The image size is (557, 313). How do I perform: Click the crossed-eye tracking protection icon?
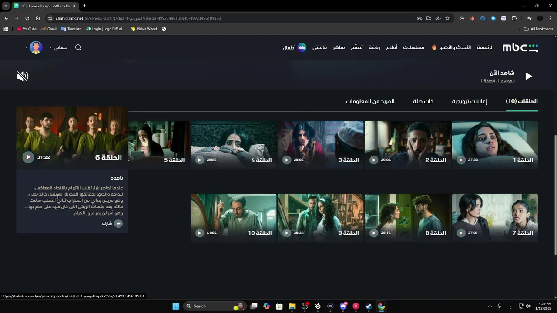(438, 18)
